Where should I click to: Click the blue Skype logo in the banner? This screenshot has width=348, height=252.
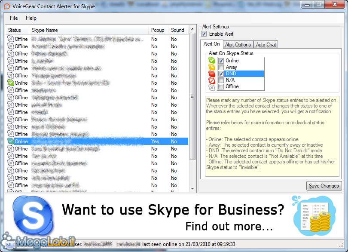[33, 215]
